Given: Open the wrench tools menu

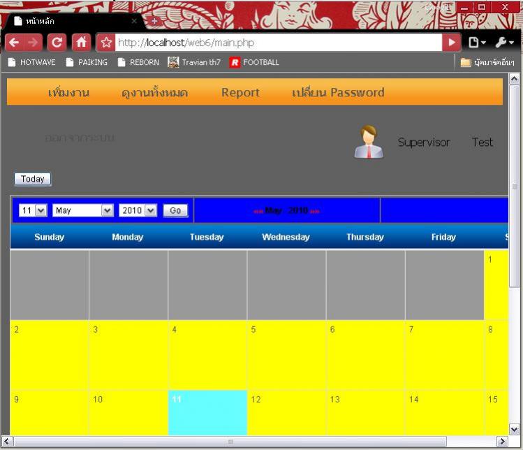Looking at the screenshot, I should (504, 43).
